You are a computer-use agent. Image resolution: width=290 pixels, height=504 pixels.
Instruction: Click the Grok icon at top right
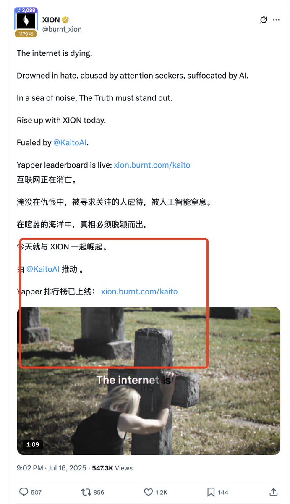[264, 20]
